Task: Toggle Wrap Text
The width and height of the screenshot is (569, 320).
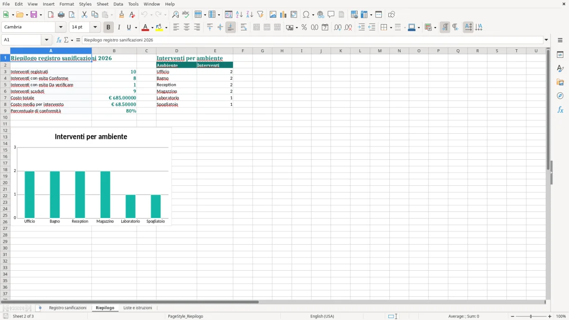Action: click(x=244, y=27)
